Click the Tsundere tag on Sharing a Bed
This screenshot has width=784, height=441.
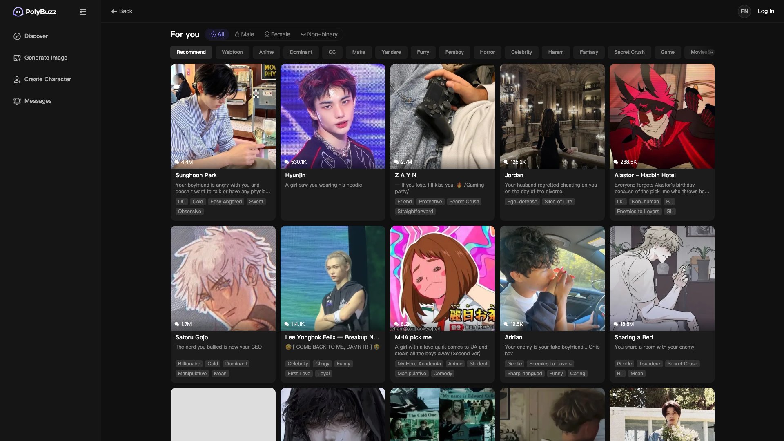click(x=649, y=364)
